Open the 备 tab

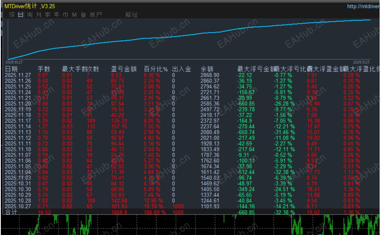(83, 15)
